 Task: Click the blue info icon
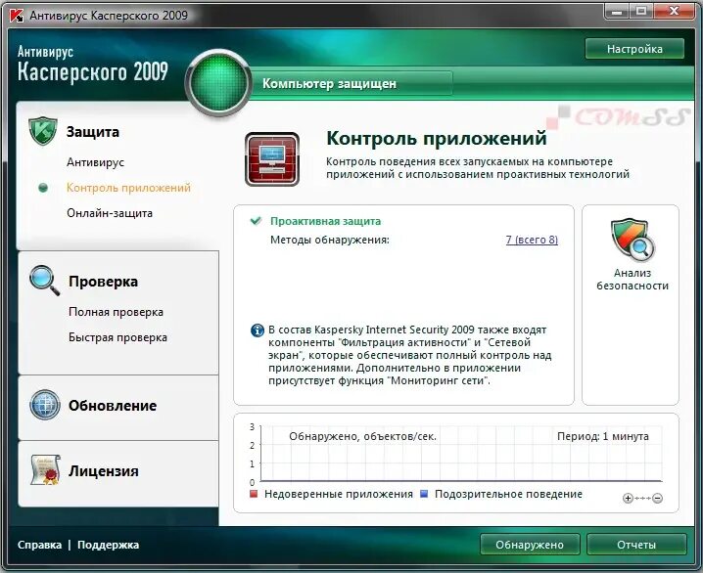(x=257, y=331)
